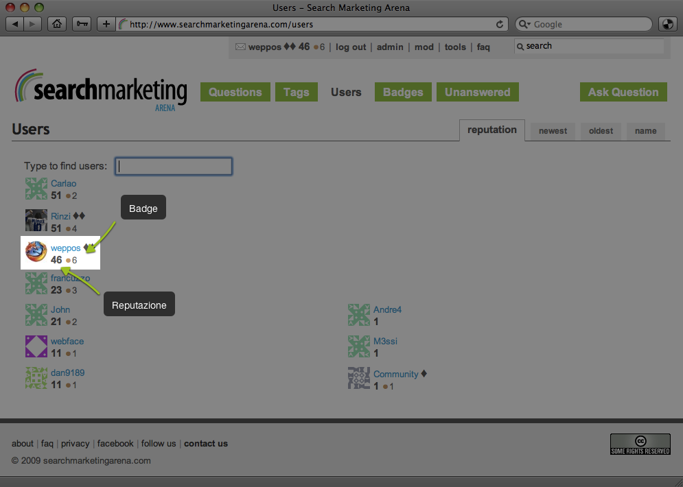
Task: Open the faq link in top bar
Action: click(483, 47)
